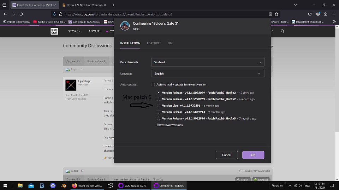Open Blender from the taskbar
Screen dimensions: 339x190
(x=64, y=185)
